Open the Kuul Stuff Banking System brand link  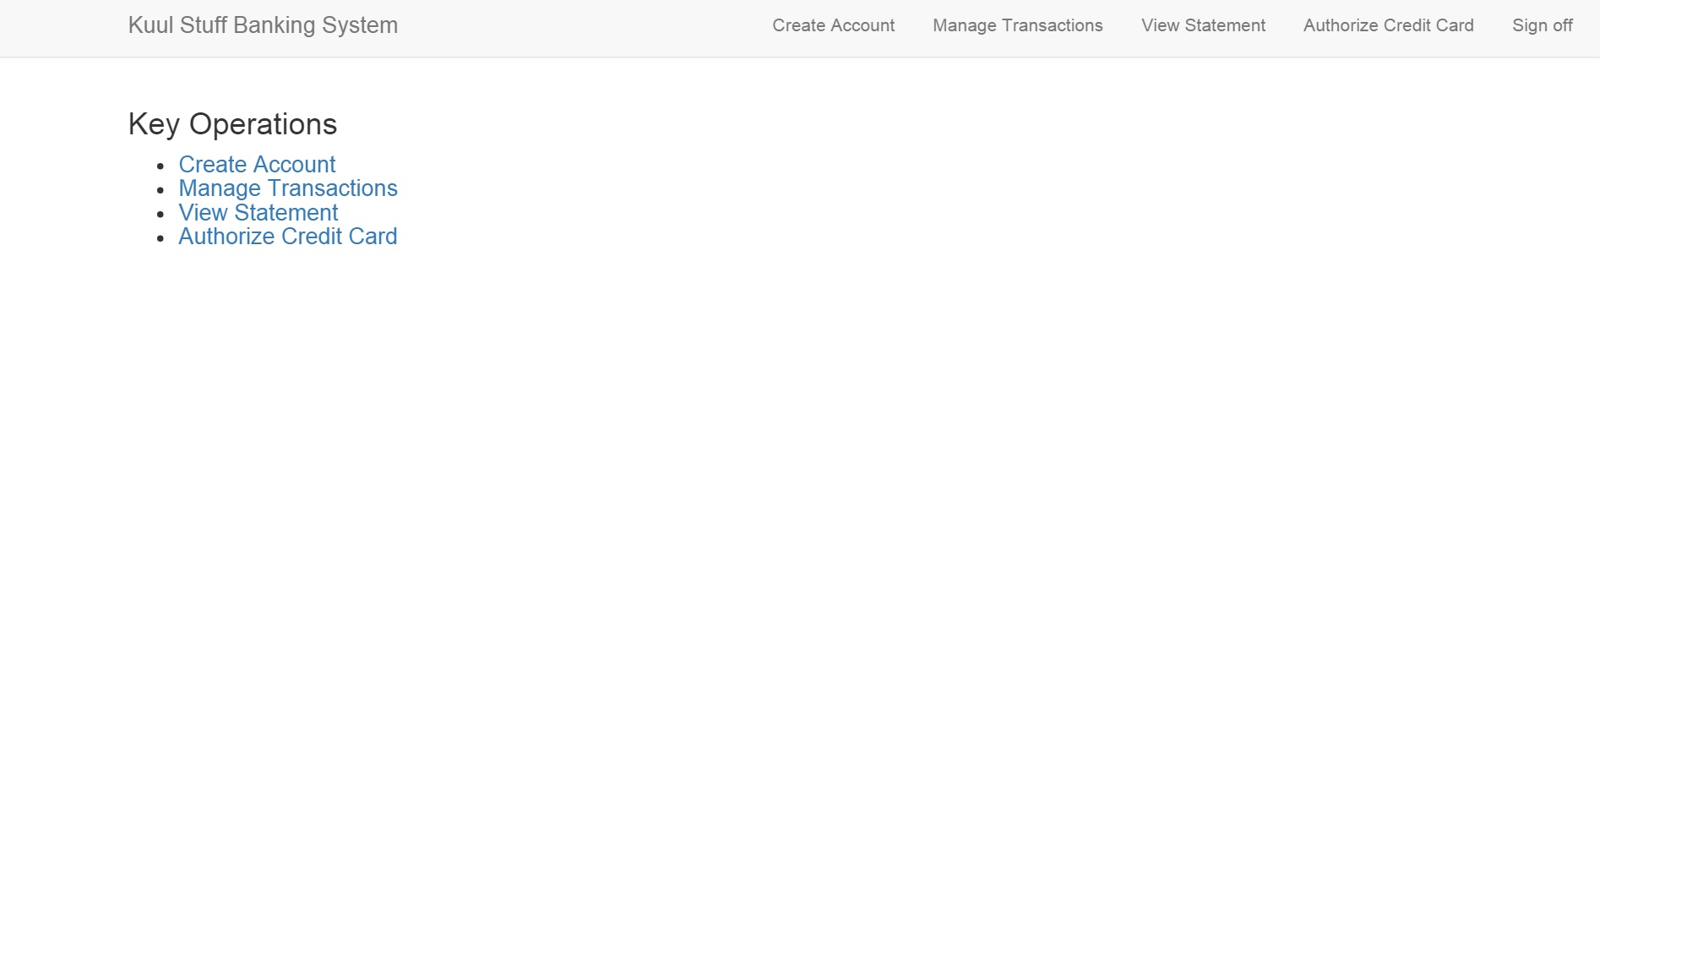263,25
